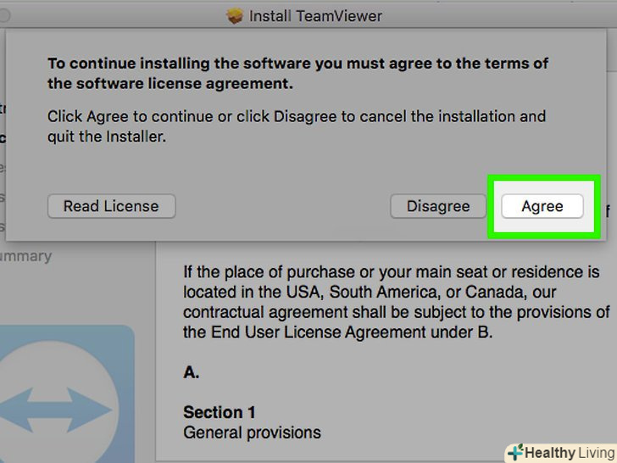Click text 'the End User License Agreement under B.'

coord(338,332)
